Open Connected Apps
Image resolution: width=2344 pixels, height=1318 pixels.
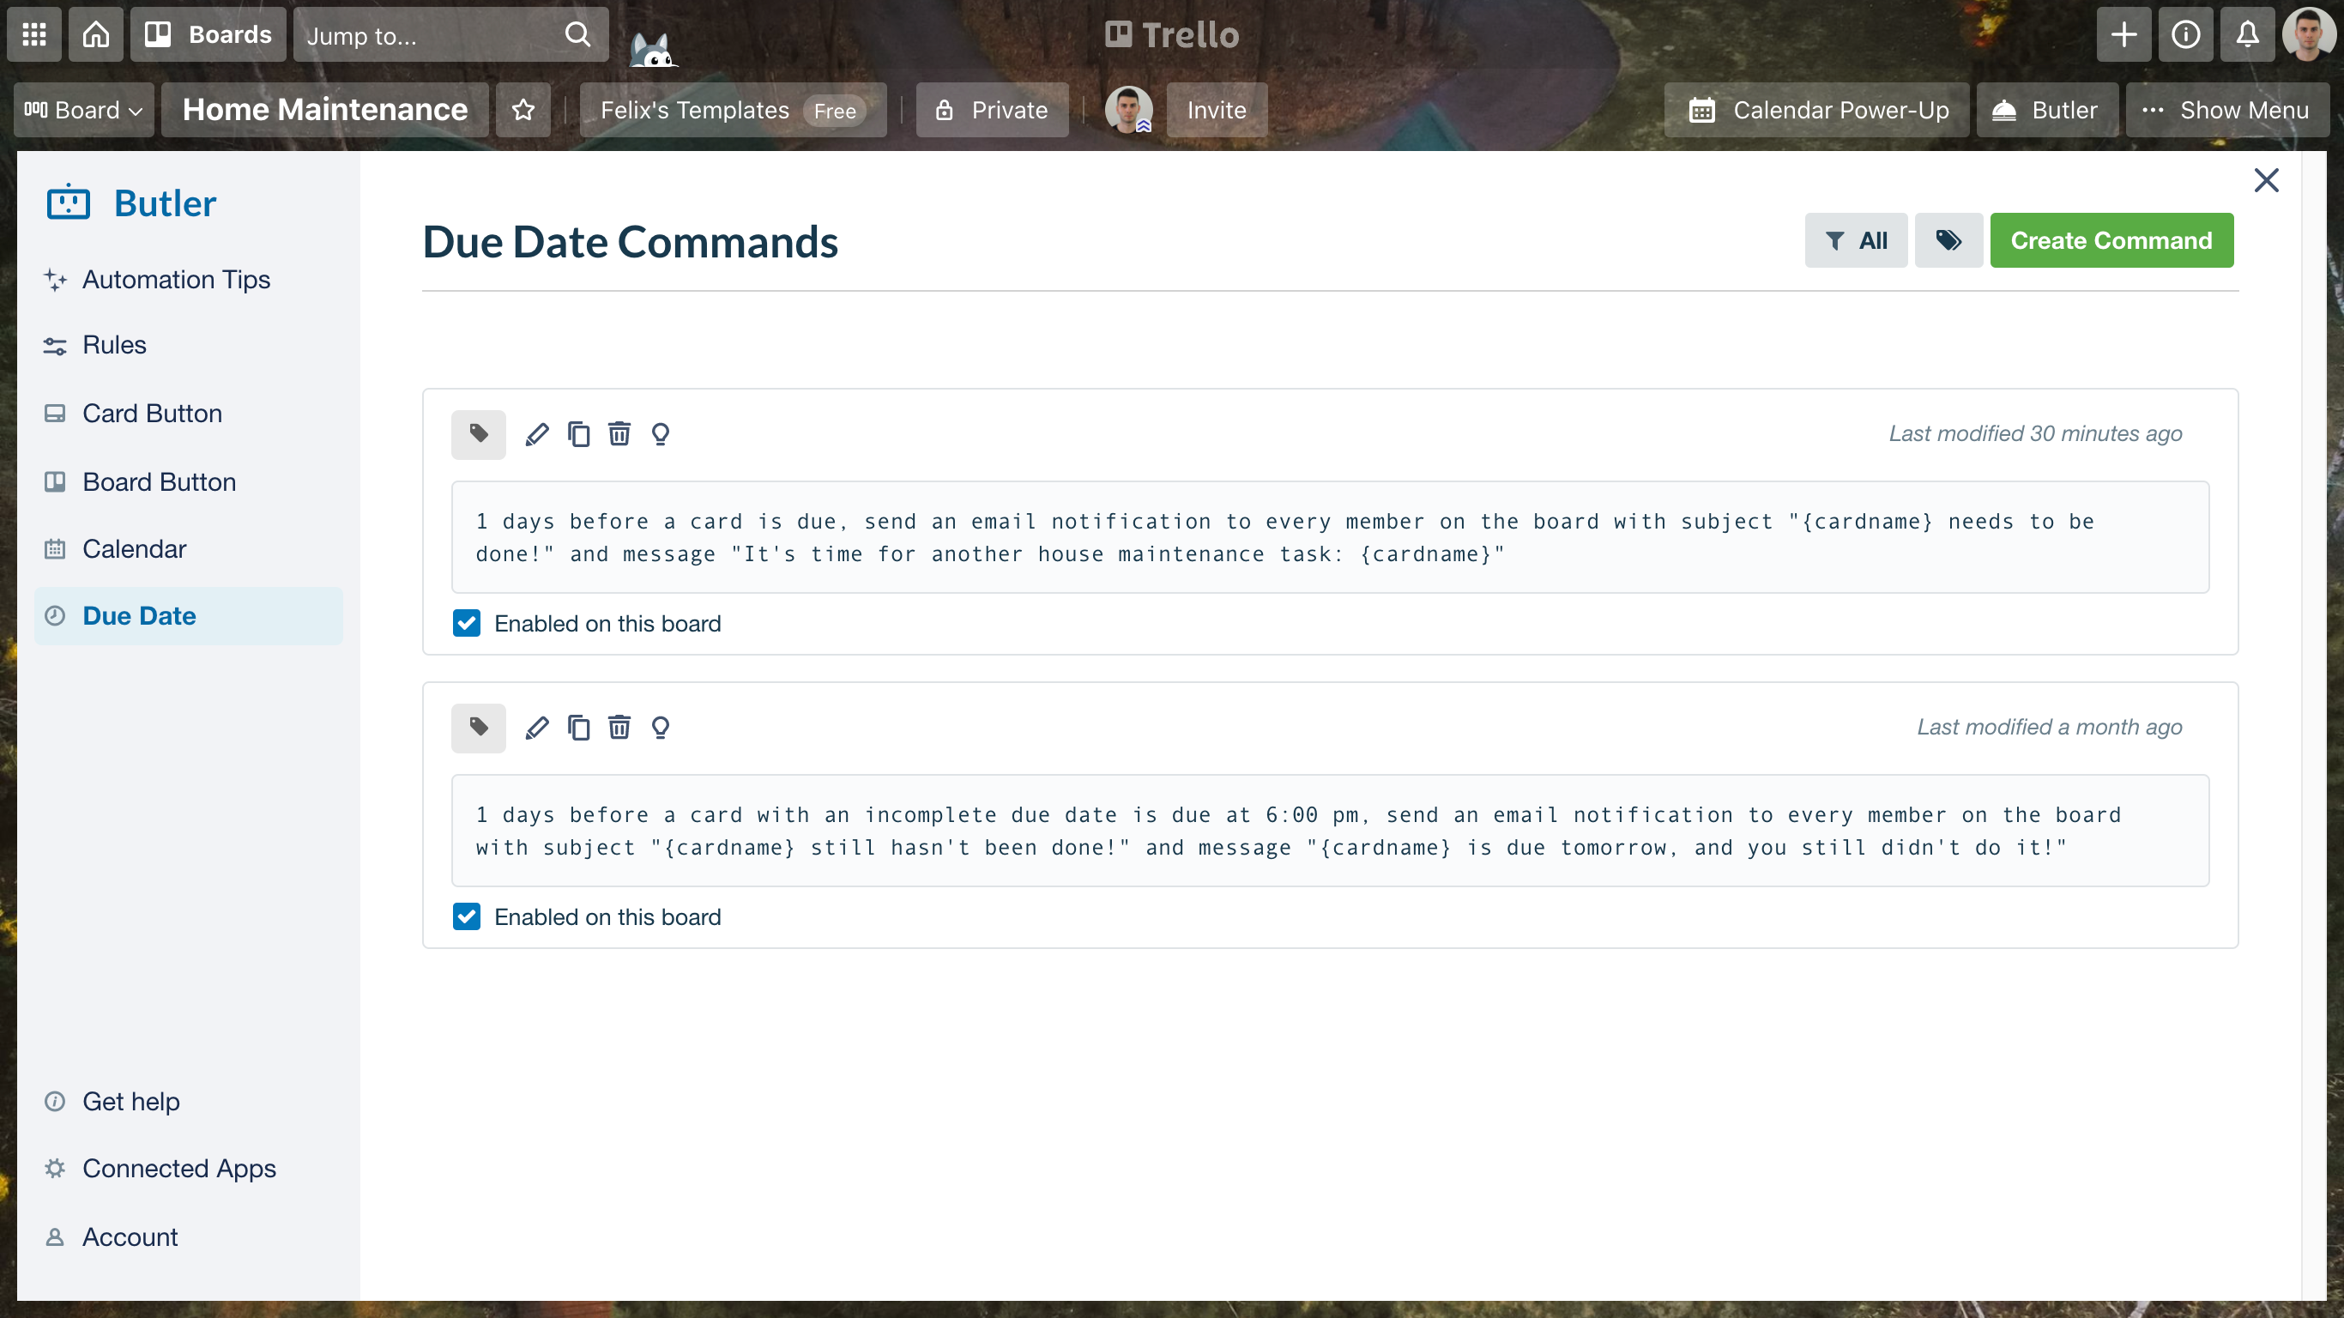189,1169
